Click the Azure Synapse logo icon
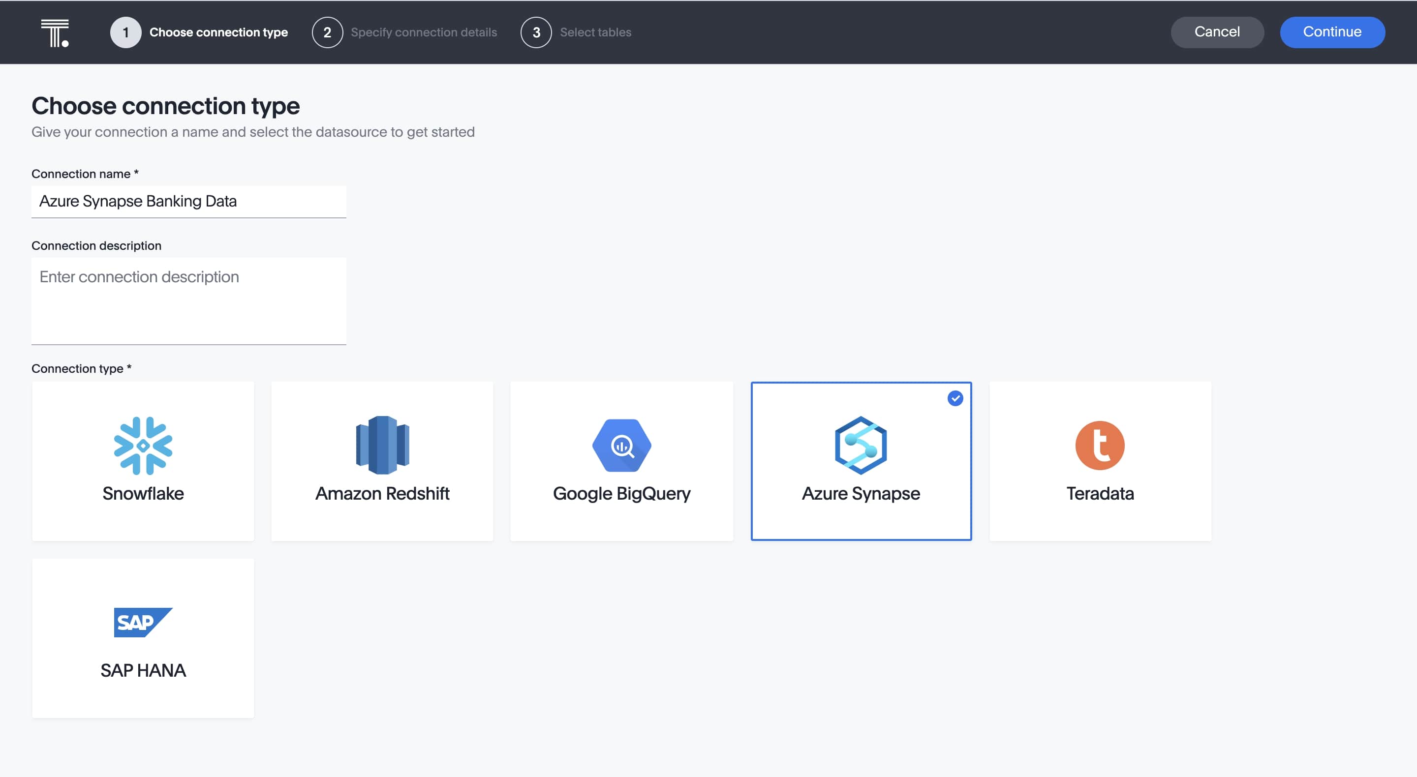The image size is (1417, 777). pos(861,446)
